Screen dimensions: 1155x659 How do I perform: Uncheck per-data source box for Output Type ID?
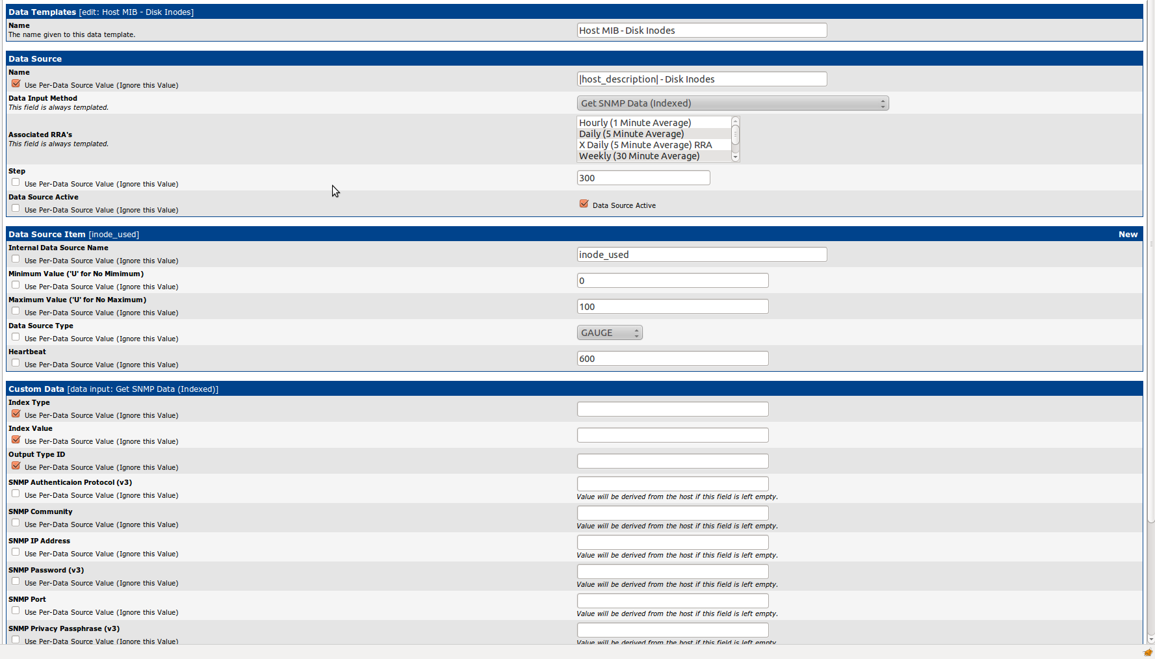(16, 466)
